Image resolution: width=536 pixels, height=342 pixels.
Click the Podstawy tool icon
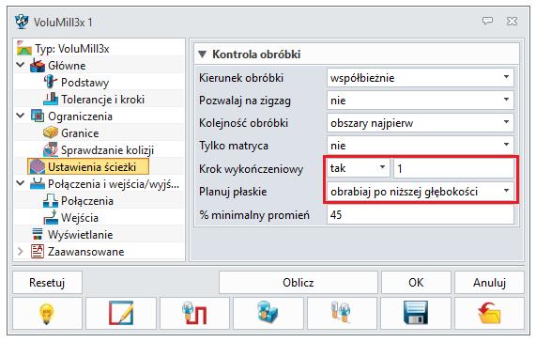51,82
